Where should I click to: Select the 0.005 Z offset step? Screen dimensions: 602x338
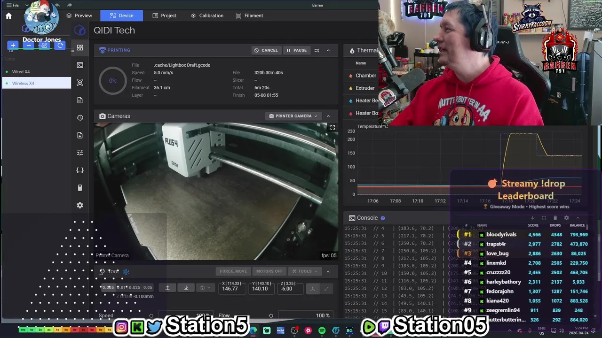tap(109, 288)
